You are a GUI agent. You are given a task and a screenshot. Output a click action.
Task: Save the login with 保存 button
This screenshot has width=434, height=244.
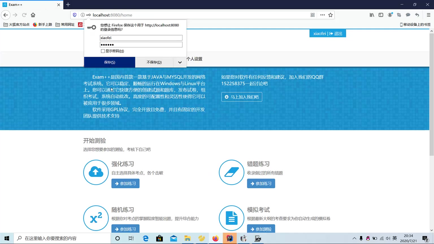click(110, 62)
